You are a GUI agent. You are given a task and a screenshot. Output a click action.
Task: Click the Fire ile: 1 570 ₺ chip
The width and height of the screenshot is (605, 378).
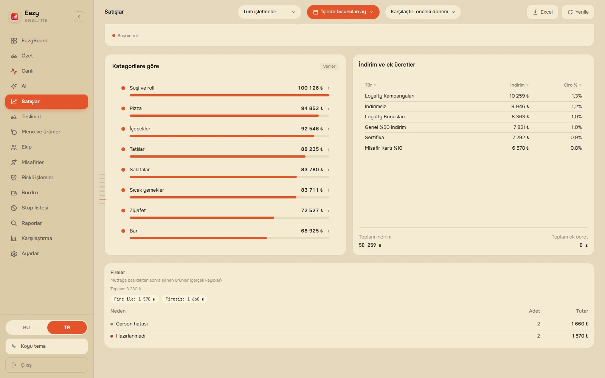pos(135,299)
